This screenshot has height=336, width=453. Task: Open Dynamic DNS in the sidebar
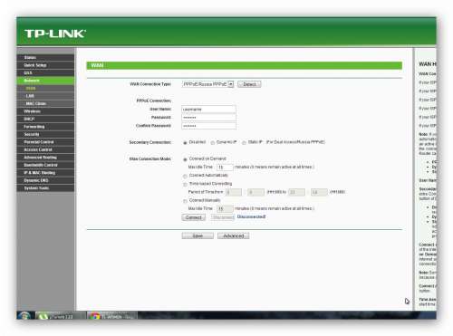[x=45, y=180]
